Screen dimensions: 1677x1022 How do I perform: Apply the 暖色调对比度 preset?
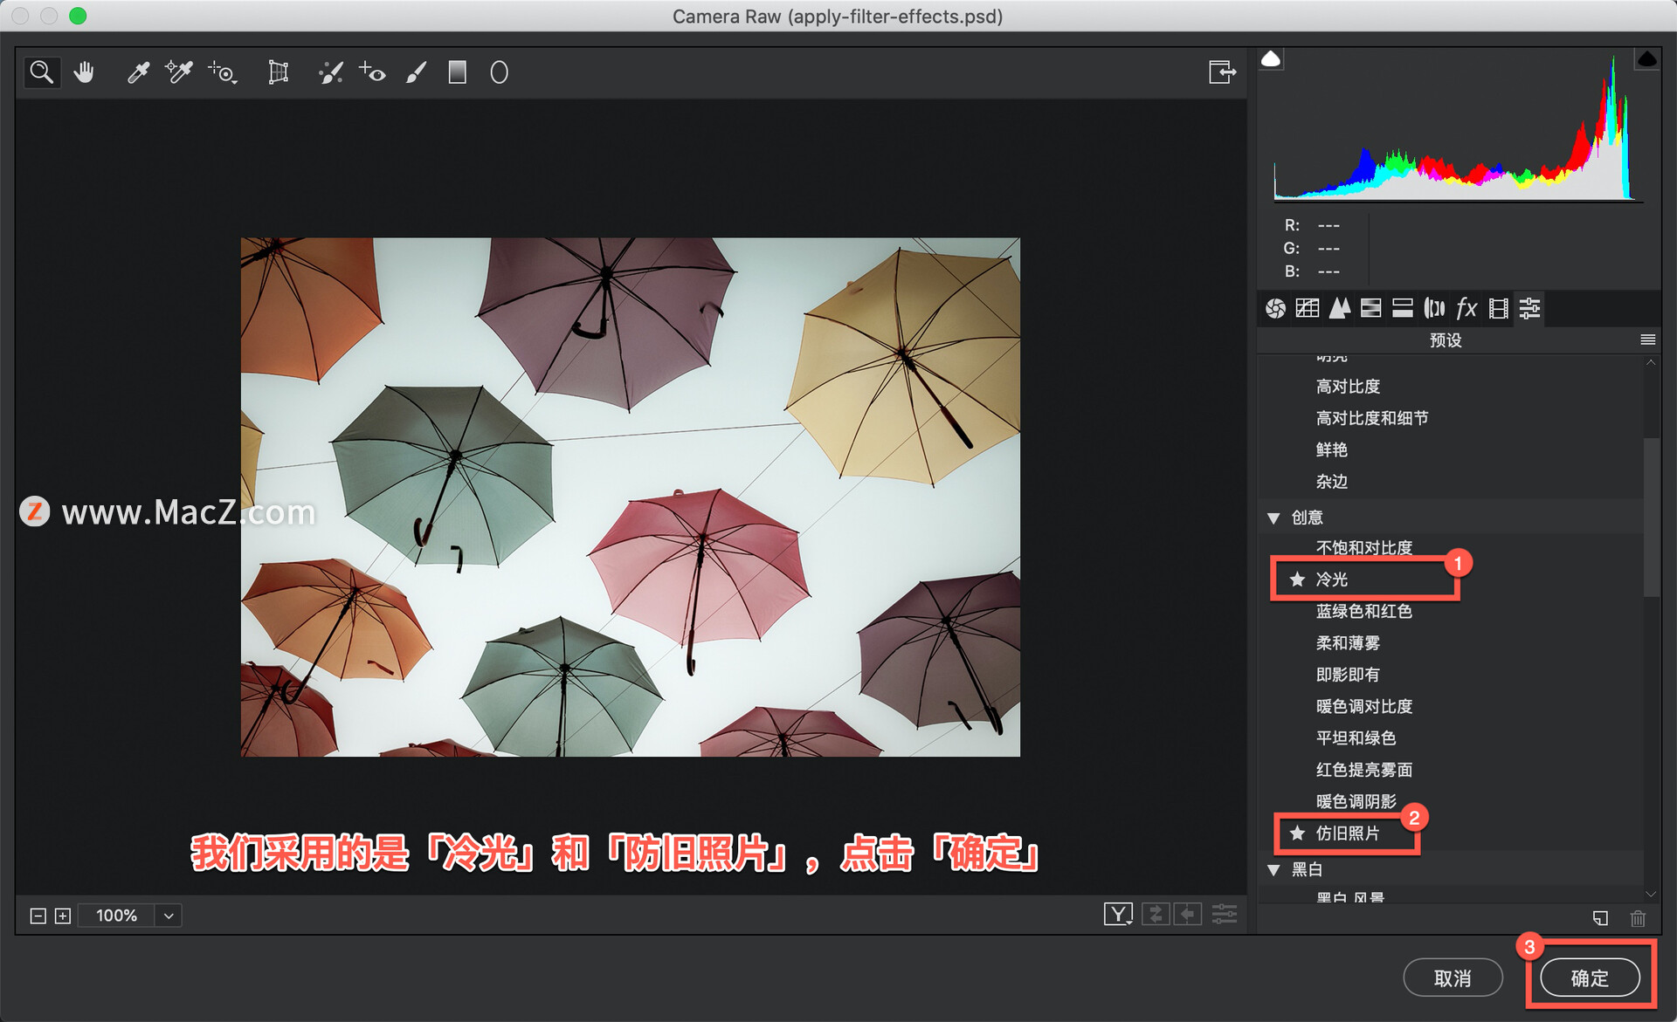(1363, 707)
